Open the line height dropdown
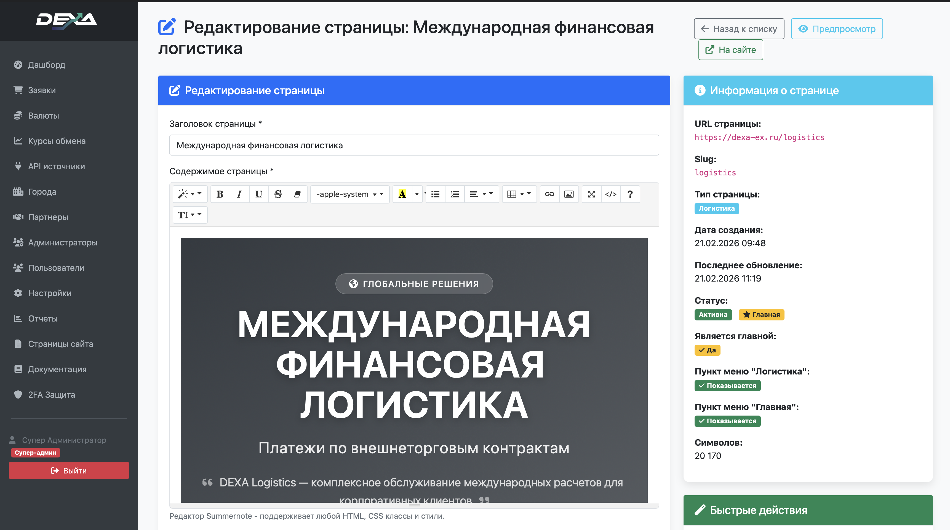Viewport: 950px width, 530px height. 190,215
